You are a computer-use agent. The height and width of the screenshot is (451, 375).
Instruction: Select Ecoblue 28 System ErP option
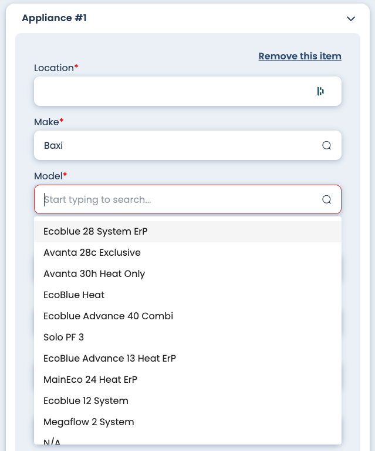pyautogui.click(x=96, y=232)
